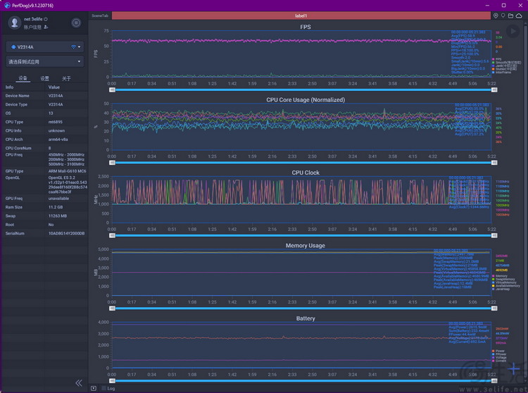
Task: Click Battery chart left range handle
Action: coord(112,381)
